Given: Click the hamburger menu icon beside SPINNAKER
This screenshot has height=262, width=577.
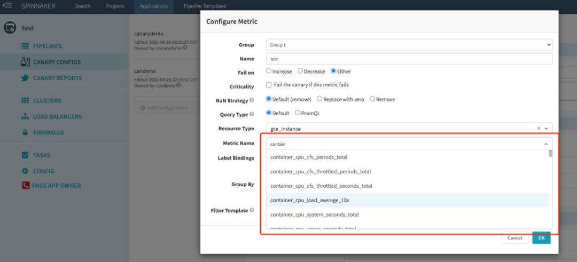Looking at the screenshot, I should (x=8, y=6).
